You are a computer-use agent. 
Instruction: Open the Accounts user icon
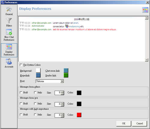[9, 61]
